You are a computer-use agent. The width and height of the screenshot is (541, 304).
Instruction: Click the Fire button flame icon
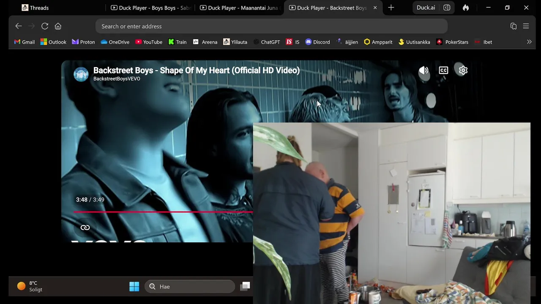[466, 8]
